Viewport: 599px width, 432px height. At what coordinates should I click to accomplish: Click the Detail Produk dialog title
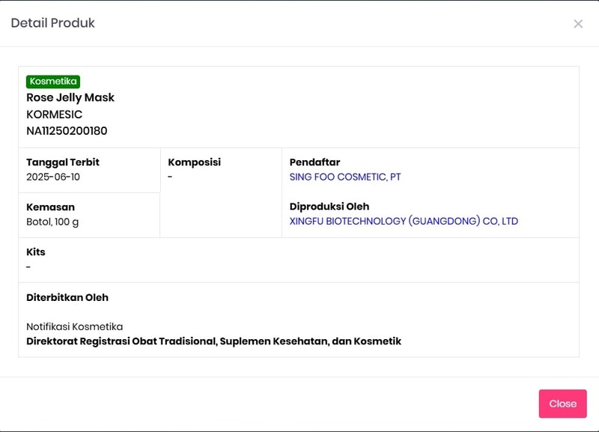coord(52,23)
